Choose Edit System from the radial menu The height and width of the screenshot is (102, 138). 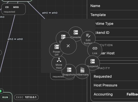(x=88, y=39)
